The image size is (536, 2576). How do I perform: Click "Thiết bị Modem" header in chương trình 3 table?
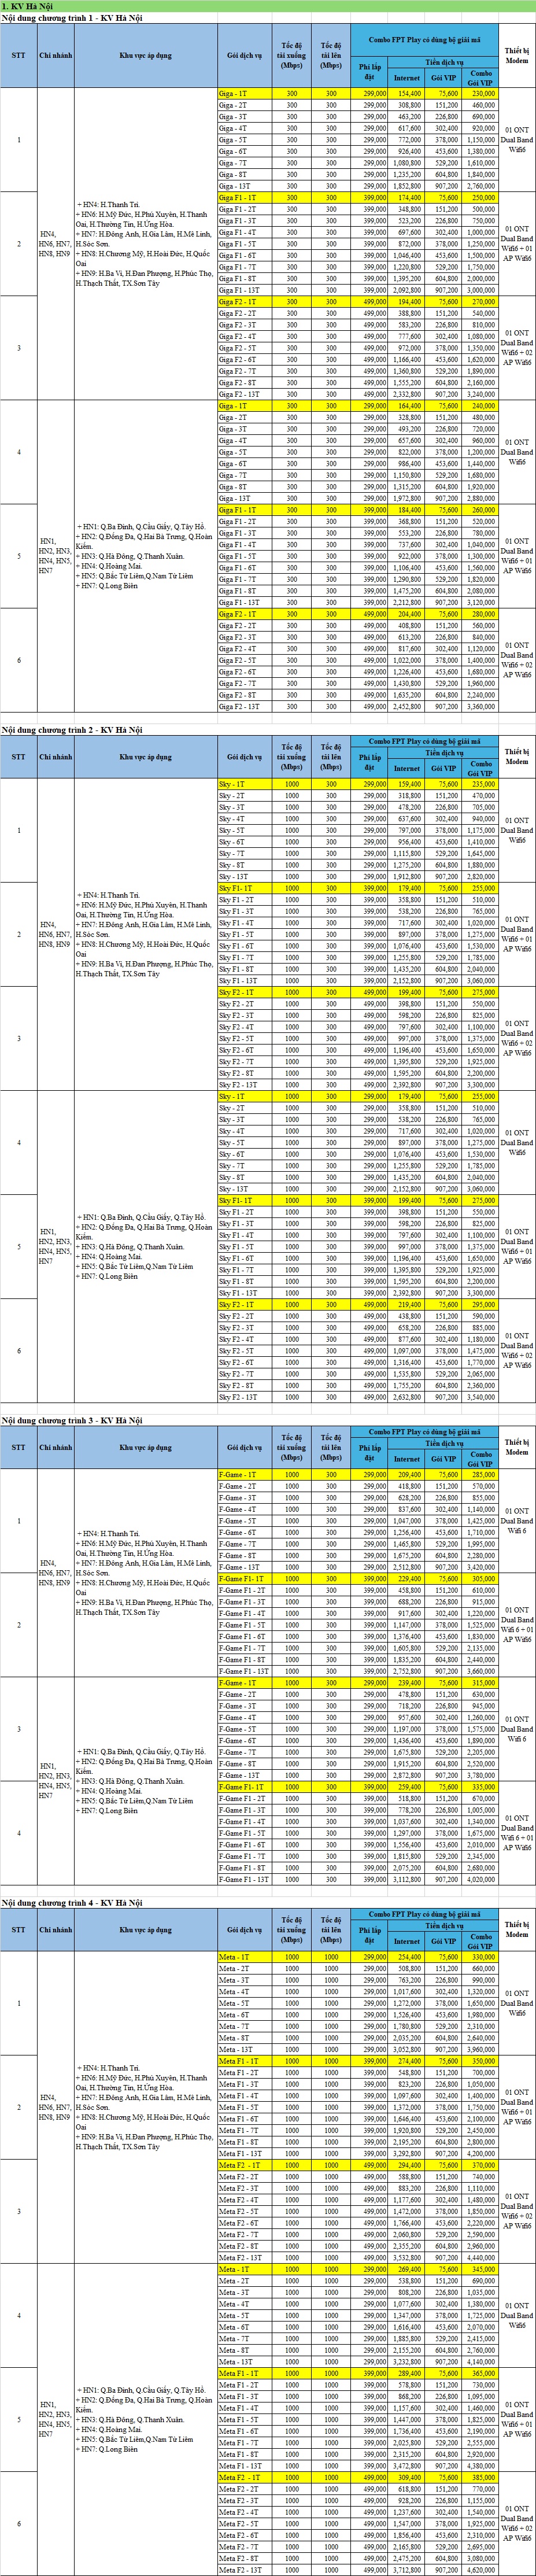(516, 1447)
